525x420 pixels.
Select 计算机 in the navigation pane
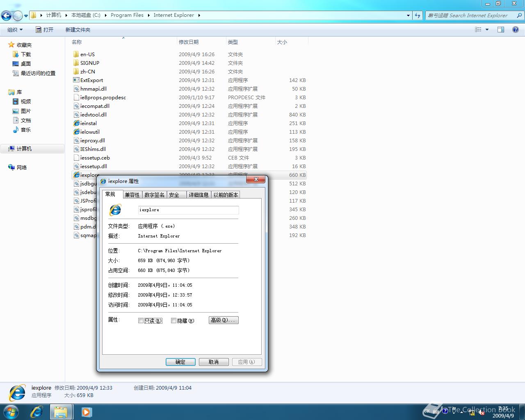tap(24, 148)
